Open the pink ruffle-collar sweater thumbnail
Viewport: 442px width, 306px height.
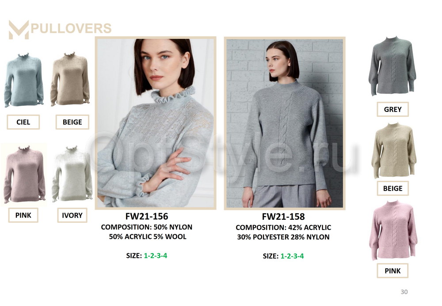(24, 174)
